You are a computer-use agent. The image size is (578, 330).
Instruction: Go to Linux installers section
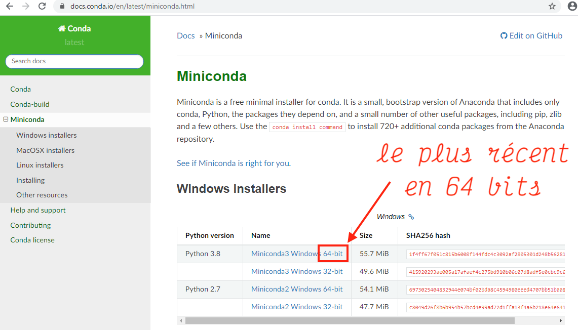pyautogui.click(x=40, y=165)
